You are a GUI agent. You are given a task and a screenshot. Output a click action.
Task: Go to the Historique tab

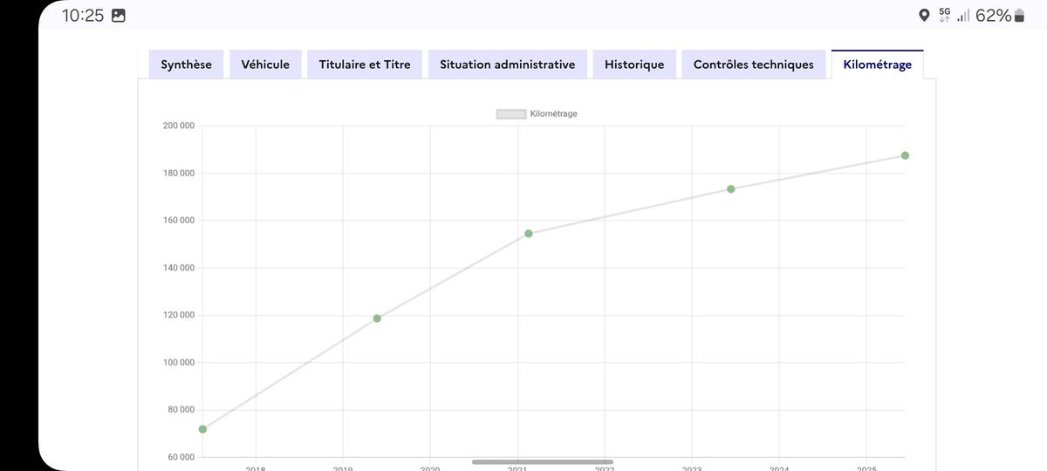click(634, 65)
